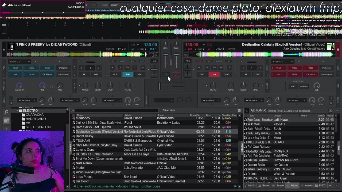
Task: Click deck A loop IN button
Action: tap(84, 74)
